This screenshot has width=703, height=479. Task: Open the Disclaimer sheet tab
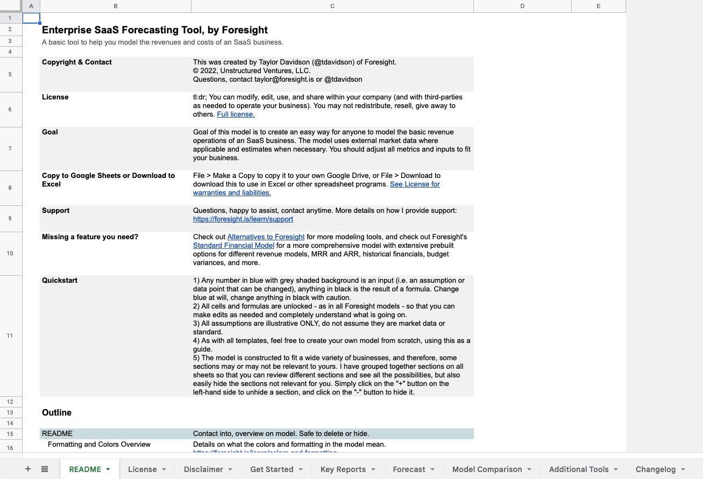point(203,469)
